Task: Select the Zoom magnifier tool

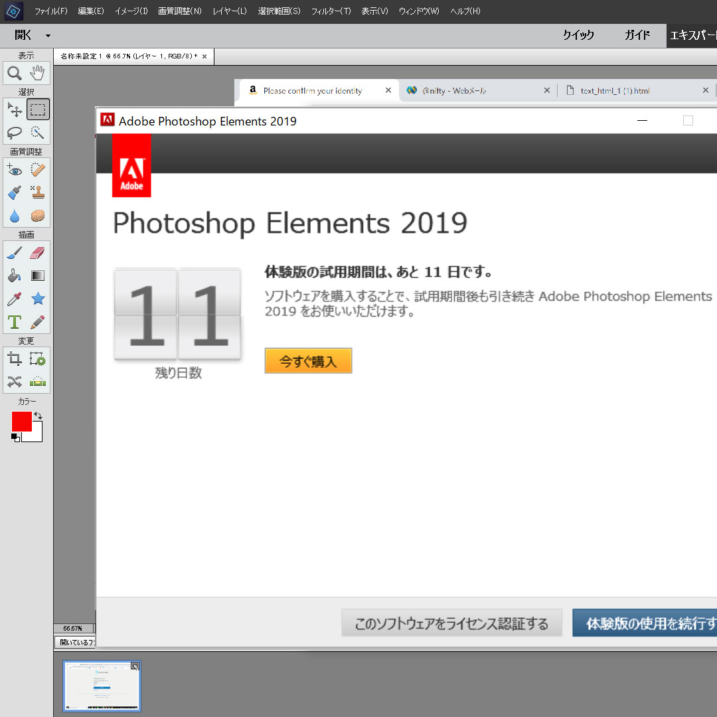Action: (15, 73)
